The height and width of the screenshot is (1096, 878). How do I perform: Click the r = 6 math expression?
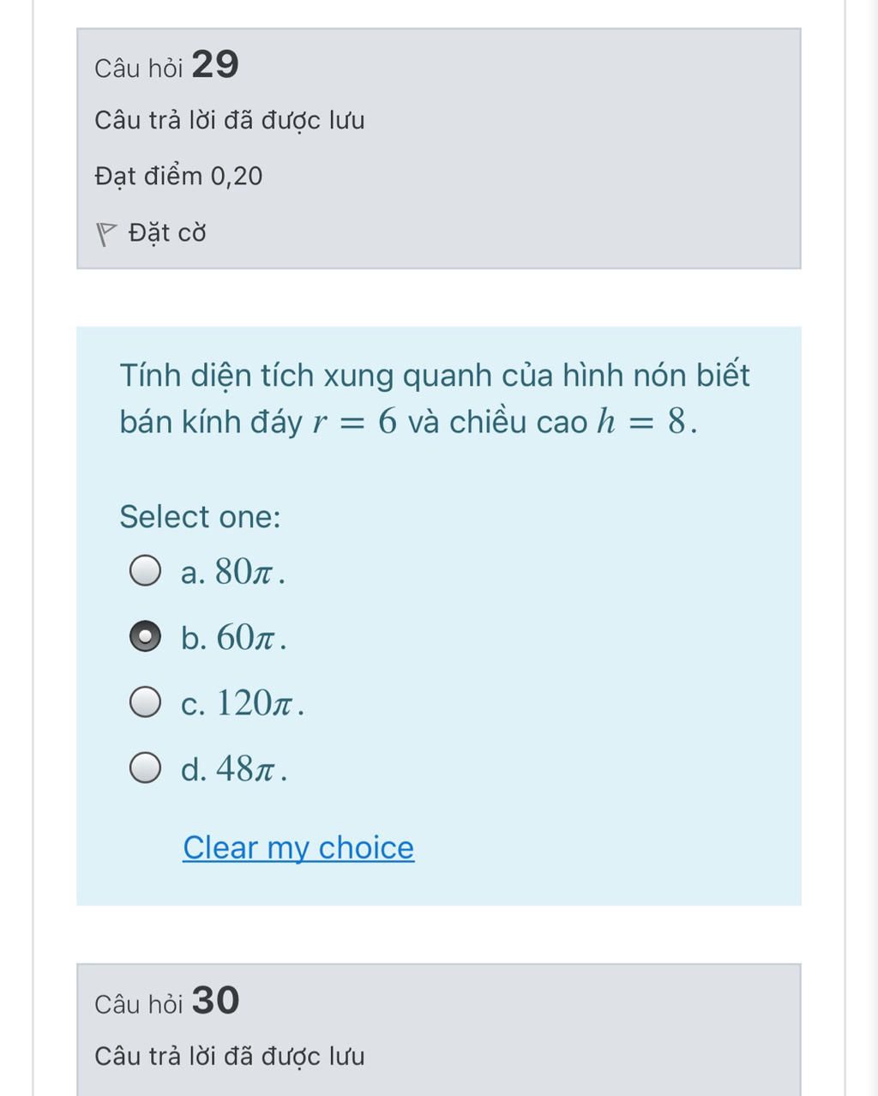(354, 421)
